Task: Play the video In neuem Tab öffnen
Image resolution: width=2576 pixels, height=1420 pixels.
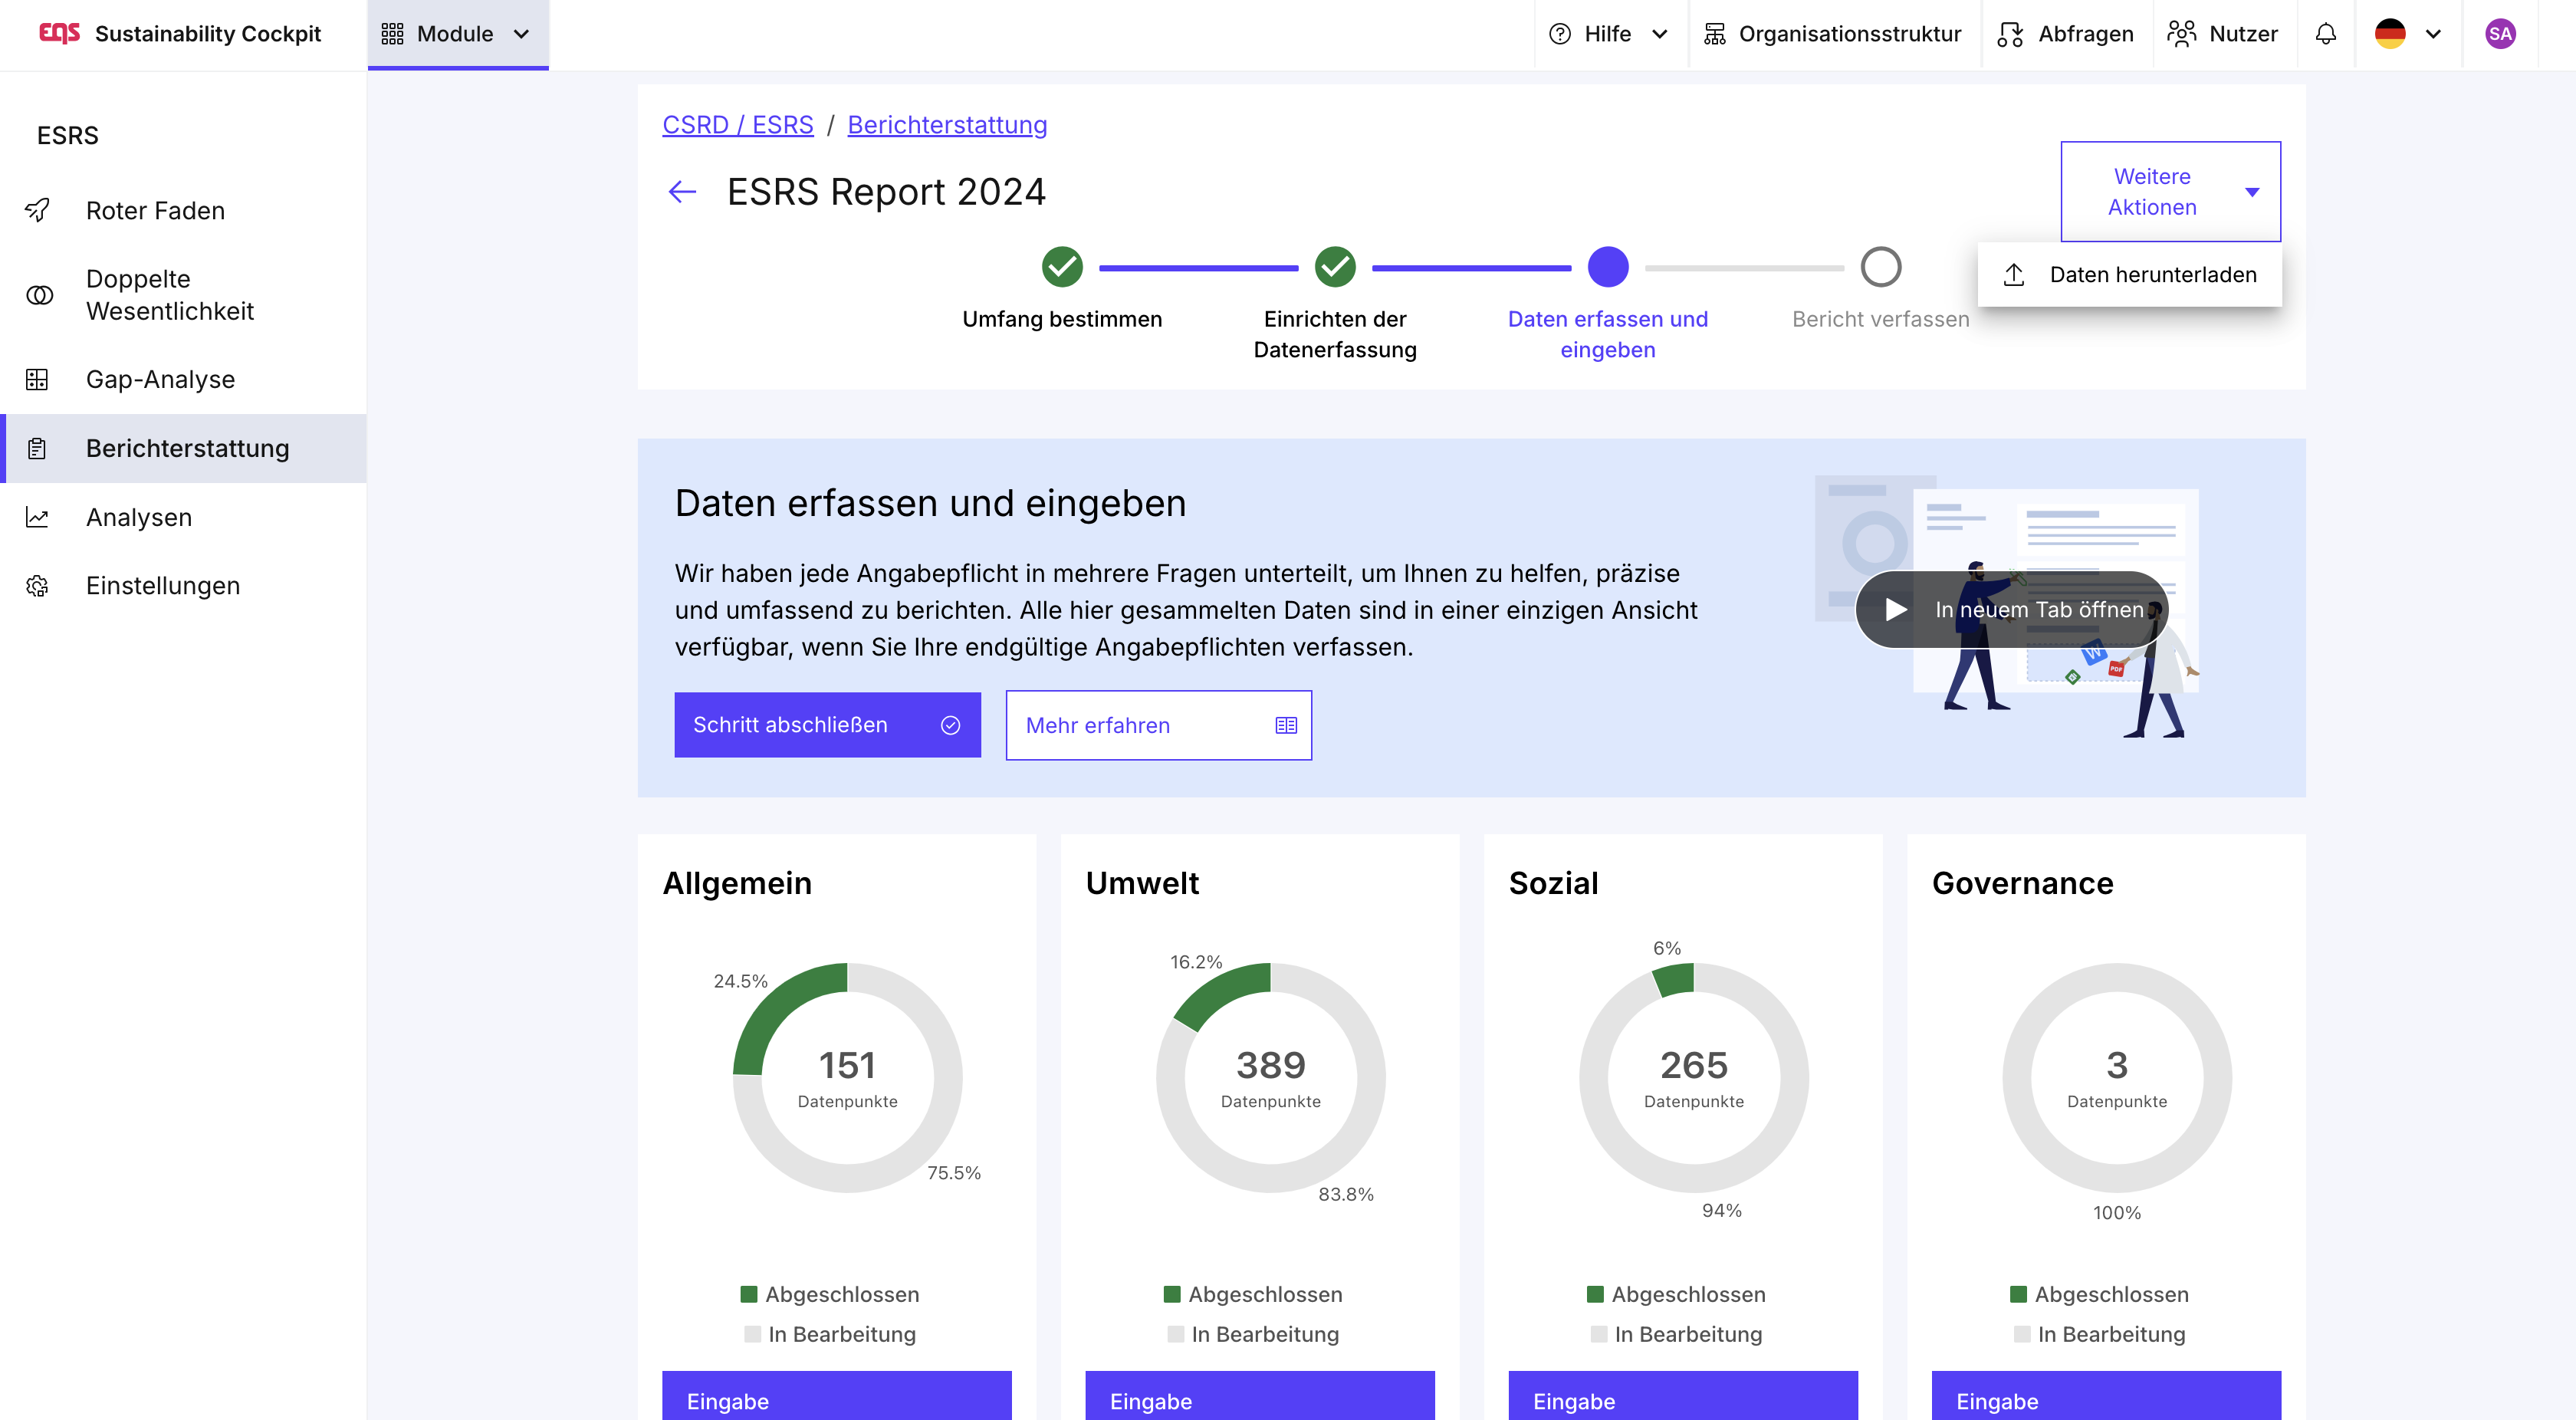Action: click(2012, 609)
